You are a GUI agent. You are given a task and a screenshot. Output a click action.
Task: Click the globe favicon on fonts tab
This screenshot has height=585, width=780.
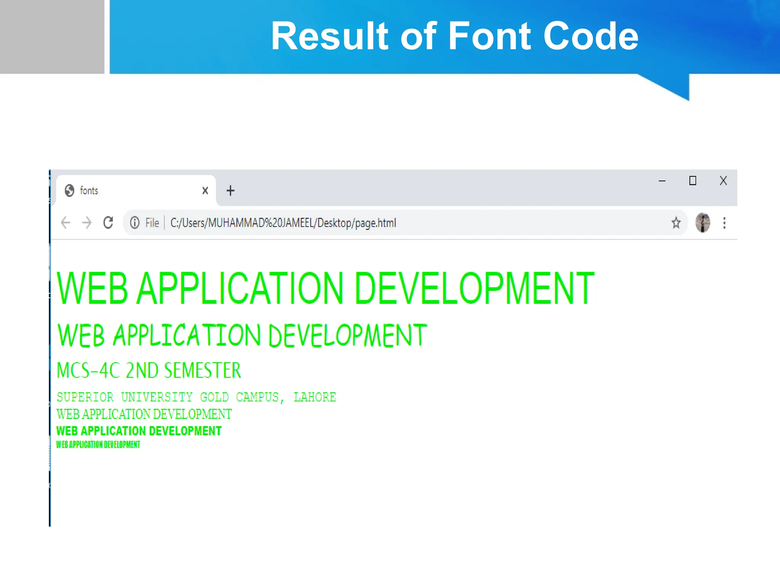click(x=69, y=190)
